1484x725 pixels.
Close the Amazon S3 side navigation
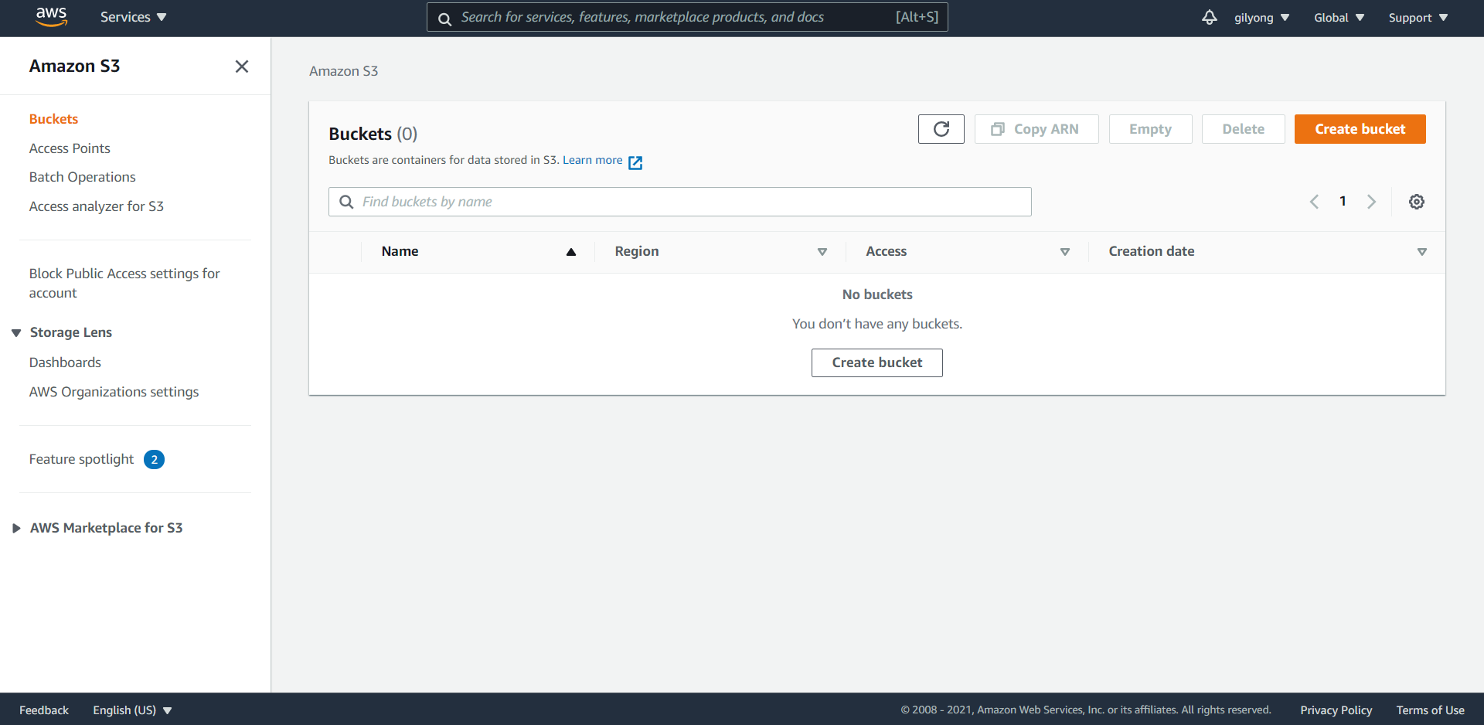point(242,66)
